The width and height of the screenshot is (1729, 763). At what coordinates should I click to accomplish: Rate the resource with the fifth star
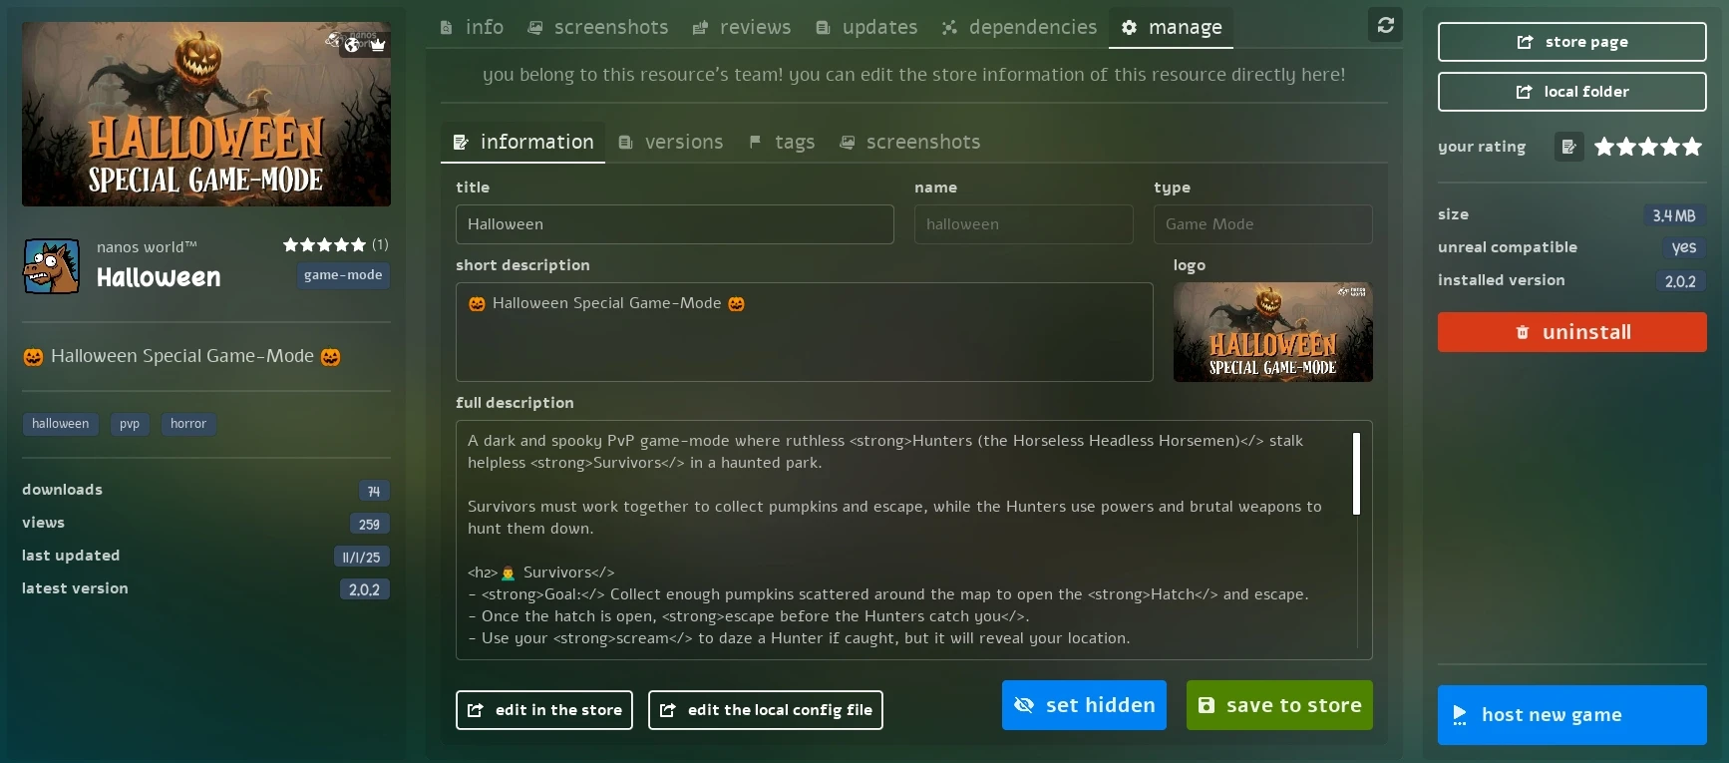pyautogui.click(x=1692, y=147)
